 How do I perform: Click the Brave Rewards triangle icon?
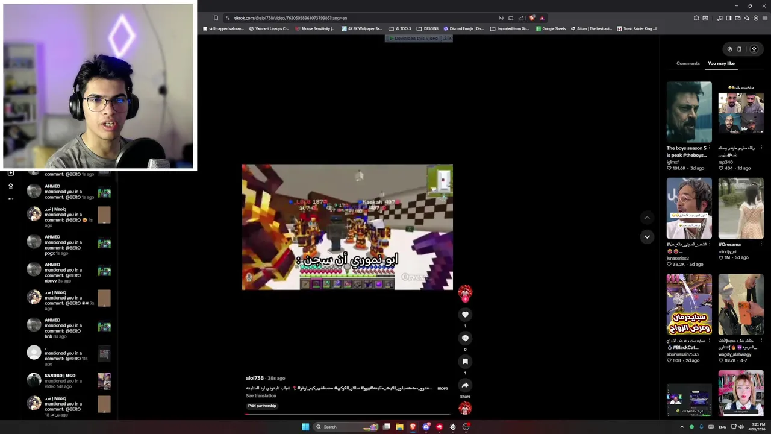pyautogui.click(x=542, y=18)
